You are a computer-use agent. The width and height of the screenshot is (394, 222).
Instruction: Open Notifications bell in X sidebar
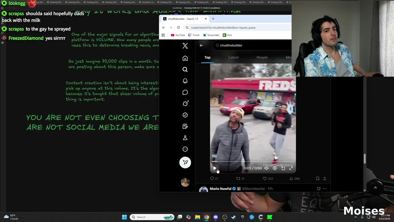185,81
